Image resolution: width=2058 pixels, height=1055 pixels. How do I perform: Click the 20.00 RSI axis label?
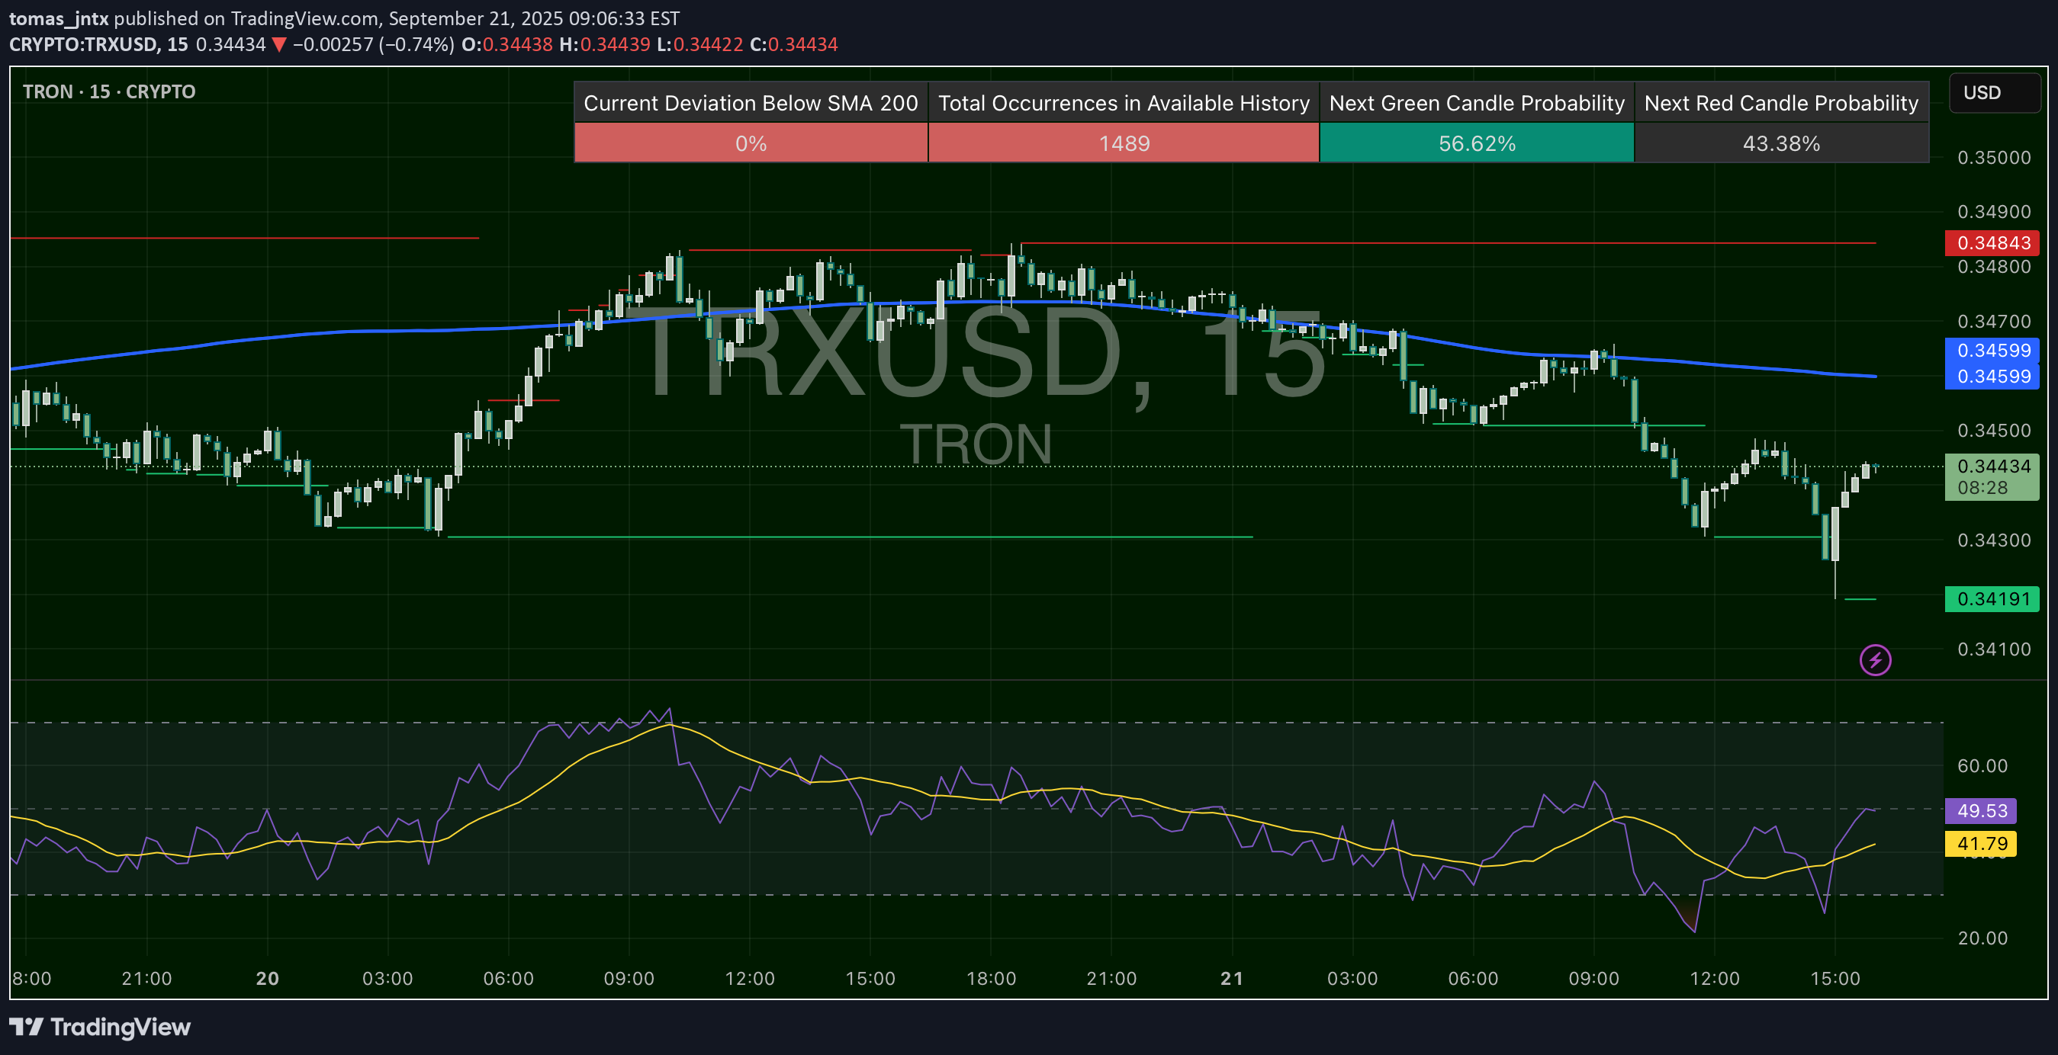[x=1982, y=938]
